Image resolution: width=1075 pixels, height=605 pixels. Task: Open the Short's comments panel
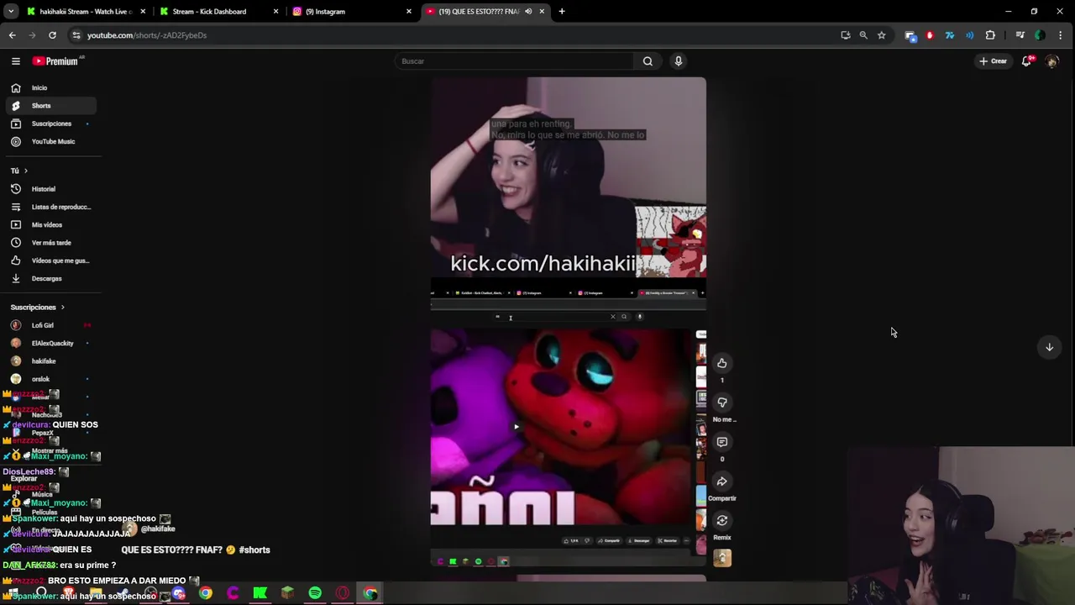click(721, 442)
